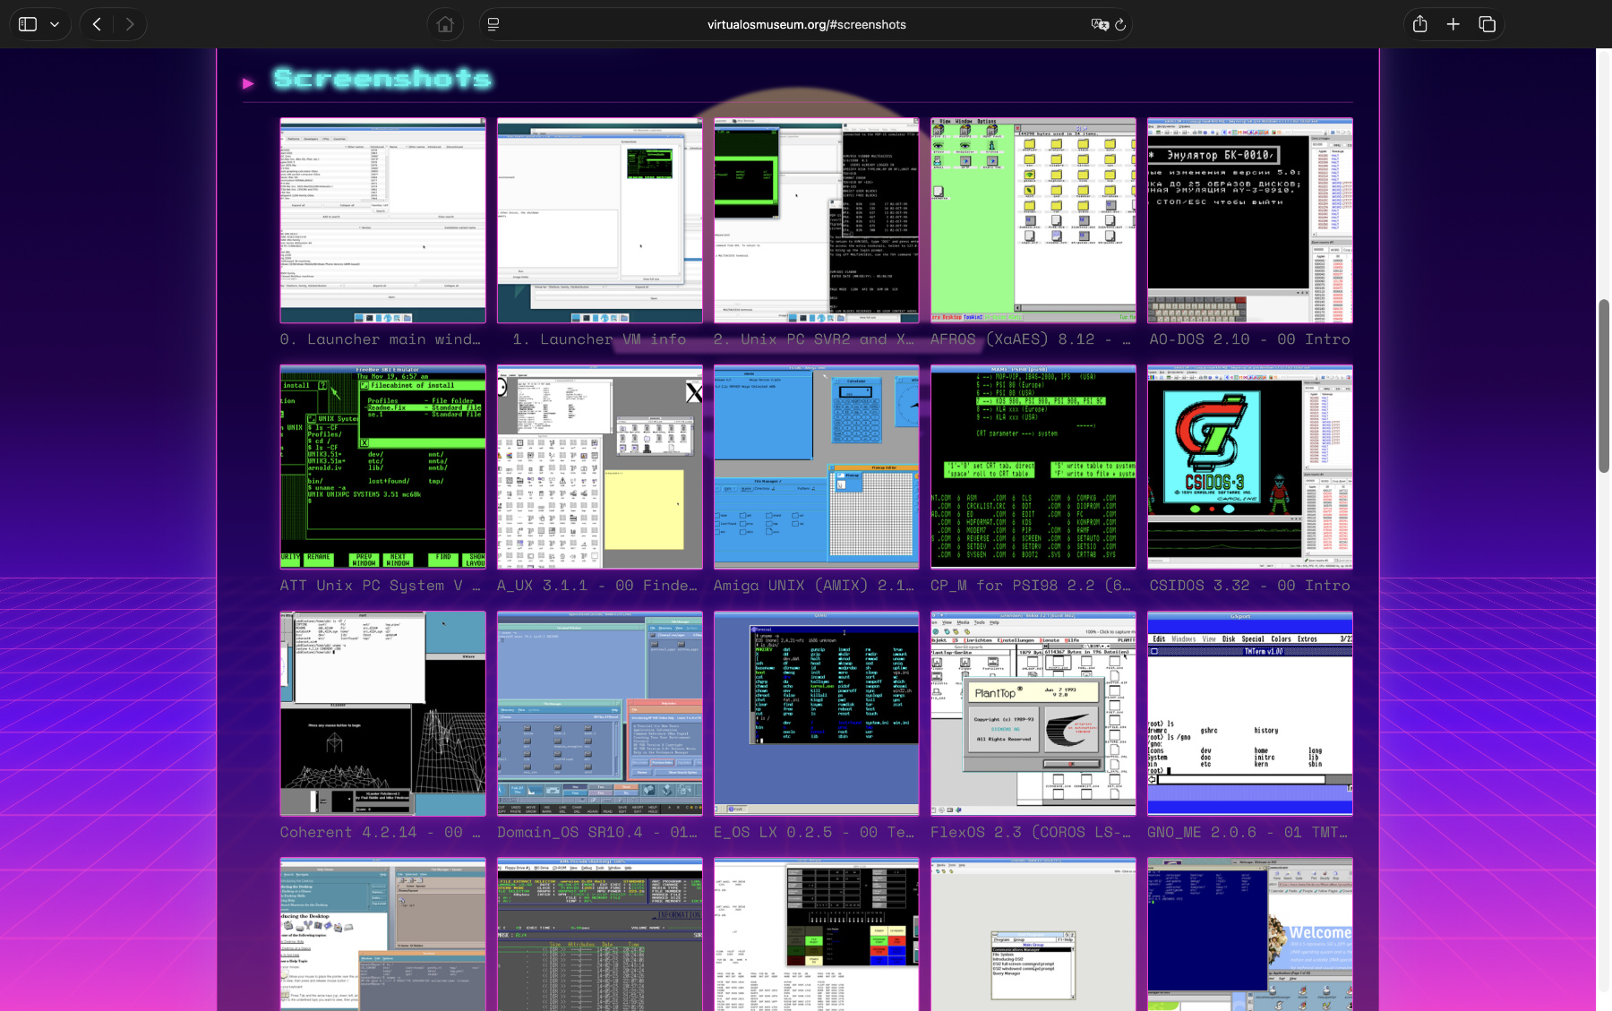This screenshot has width=1612, height=1011.
Task: Open the Share sheet icon
Action: tap(1420, 24)
